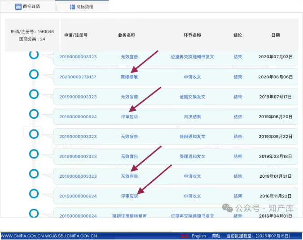This screenshot has height=240, width=303.
Task: Select timeline circle for 2016年11月22日 row
Action: click(34, 193)
